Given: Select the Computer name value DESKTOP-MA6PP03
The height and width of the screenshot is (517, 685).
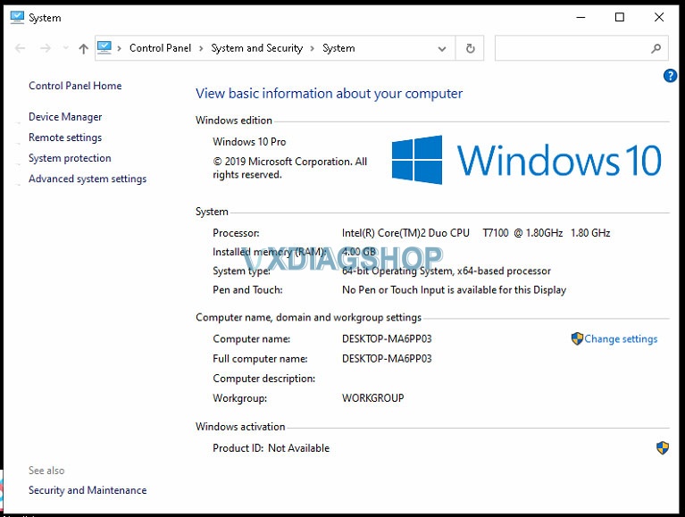Looking at the screenshot, I should pyautogui.click(x=387, y=338).
